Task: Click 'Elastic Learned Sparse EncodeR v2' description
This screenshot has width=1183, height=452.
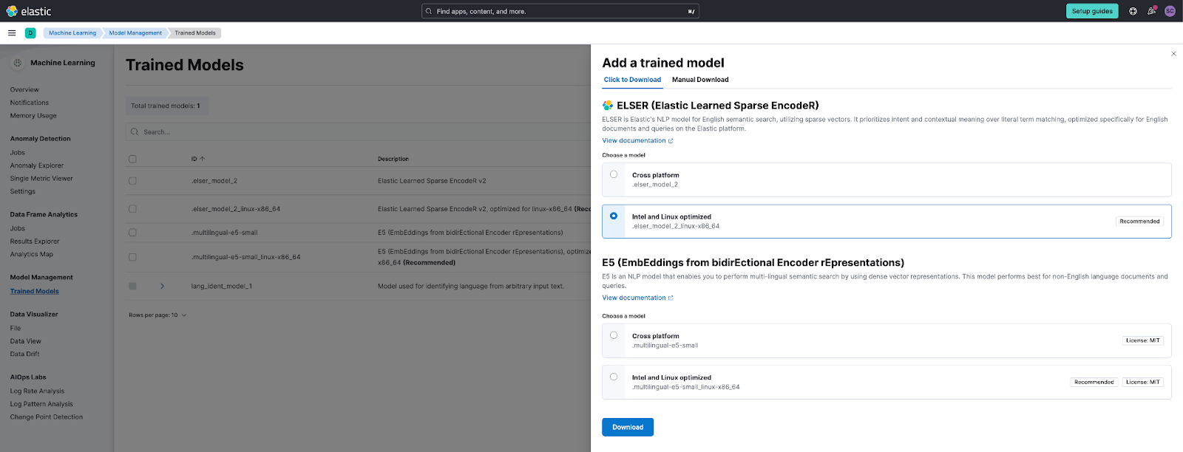Action: pos(432,180)
